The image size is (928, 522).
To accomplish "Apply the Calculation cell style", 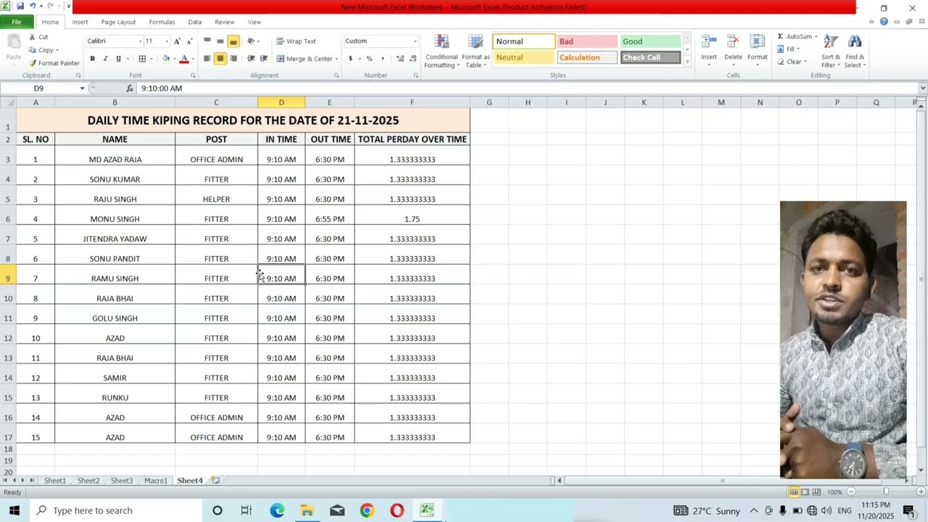I will [x=587, y=57].
